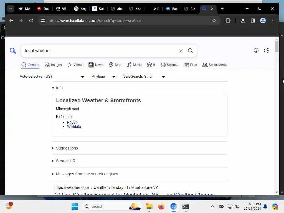Go back with the browser back arrow

pyautogui.click(x=11, y=21)
